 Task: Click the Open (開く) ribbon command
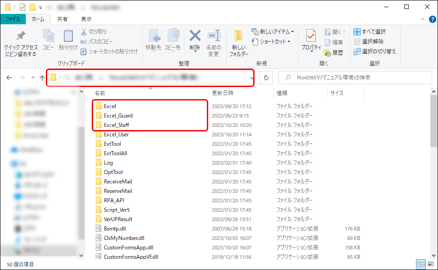335,32
